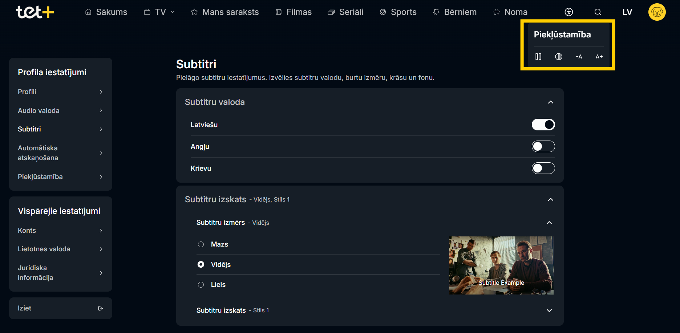Click the tet+ logo

[35, 12]
